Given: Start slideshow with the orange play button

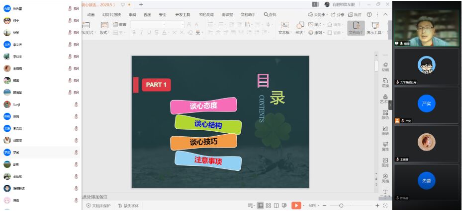Looking at the screenshot, I should coord(295,206).
